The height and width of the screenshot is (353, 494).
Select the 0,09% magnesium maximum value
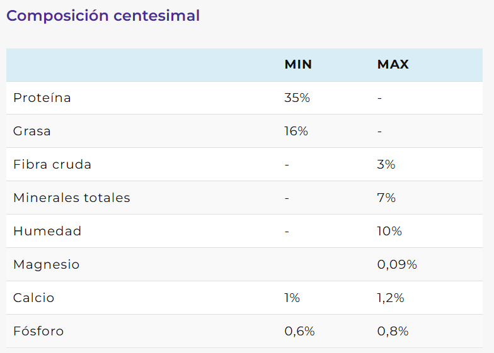pyautogui.click(x=397, y=265)
